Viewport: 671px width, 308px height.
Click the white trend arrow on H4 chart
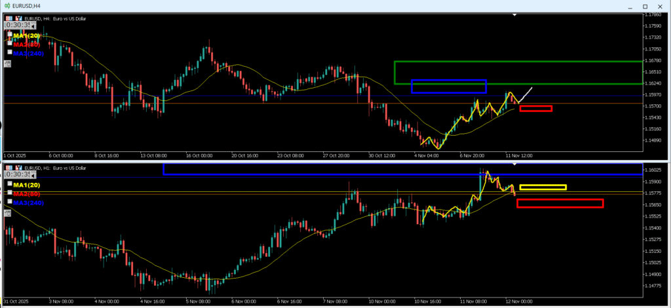(x=526, y=94)
